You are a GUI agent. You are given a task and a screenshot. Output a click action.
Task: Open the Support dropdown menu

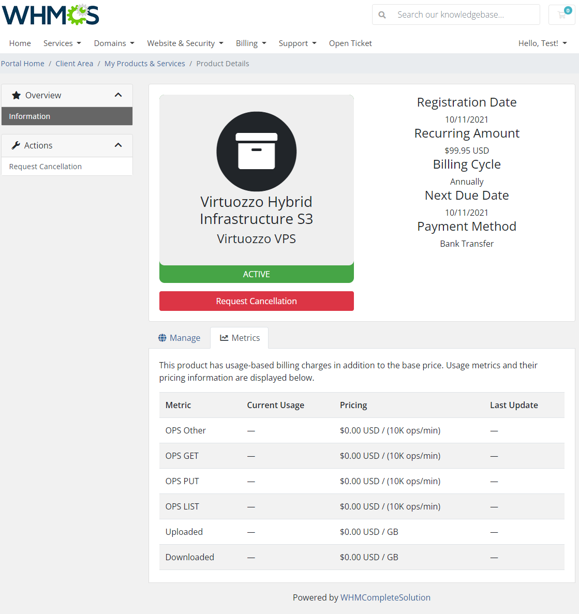pyautogui.click(x=298, y=43)
